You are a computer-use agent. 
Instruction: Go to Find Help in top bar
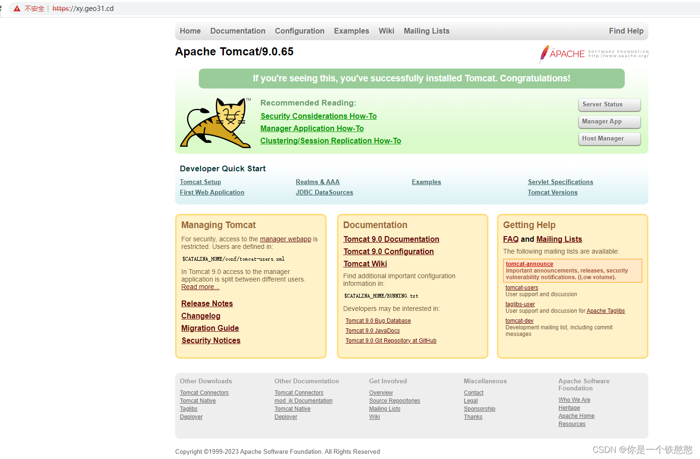[x=626, y=31]
